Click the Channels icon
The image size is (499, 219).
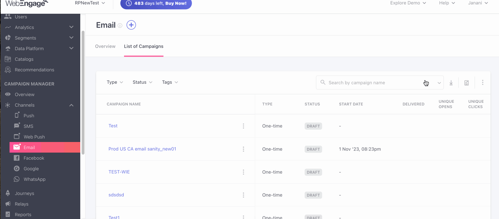pos(7,105)
